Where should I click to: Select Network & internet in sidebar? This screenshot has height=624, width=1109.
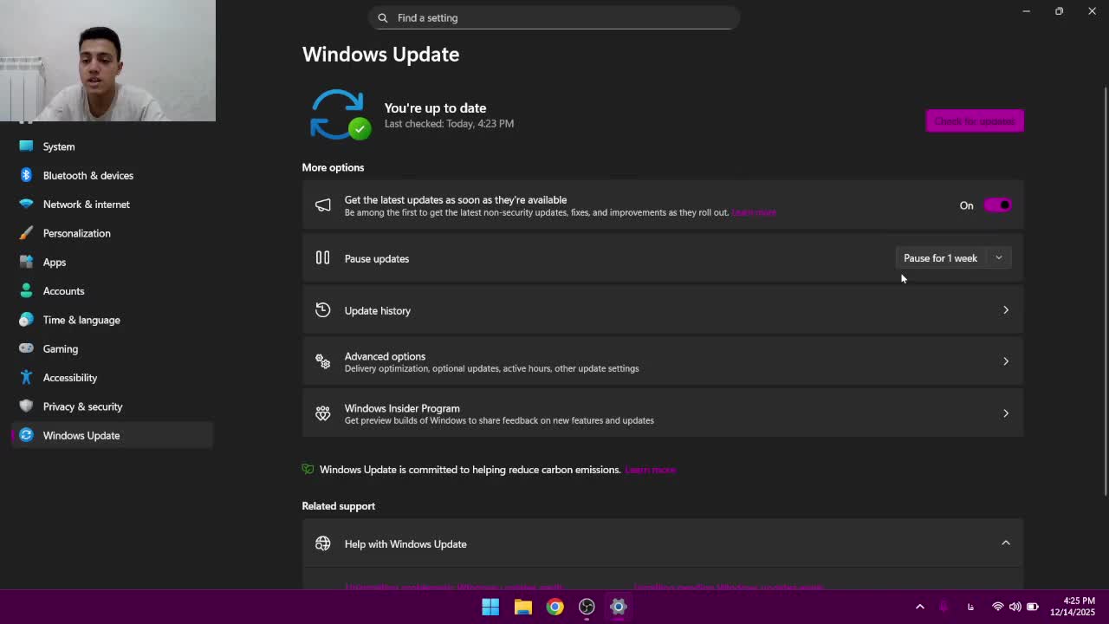click(x=113, y=205)
